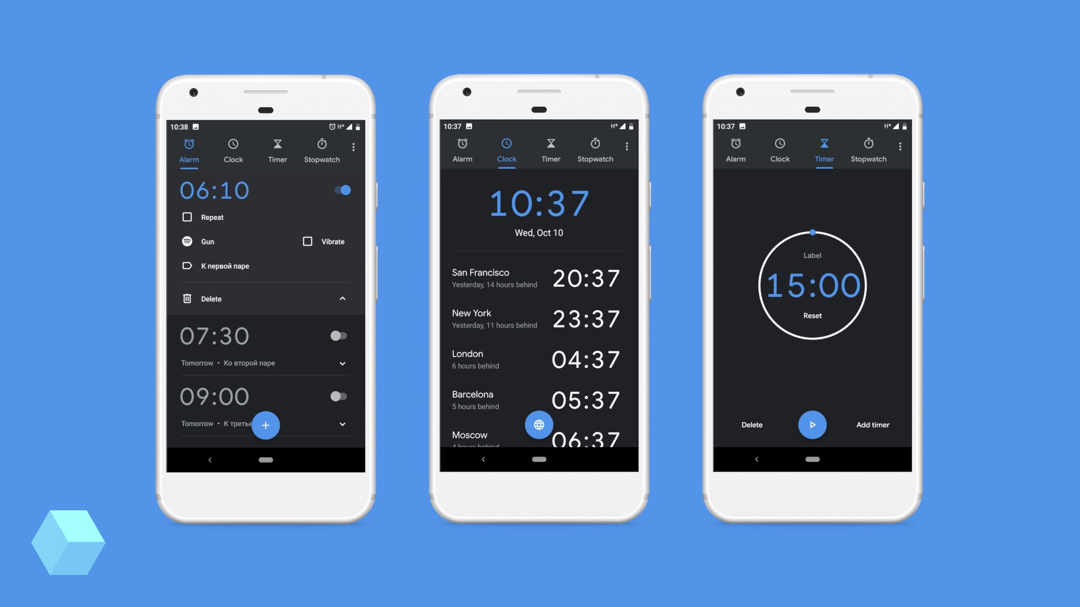
Task: Toggle the 07:30 alarm on/off
Action: click(x=337, y=336)
